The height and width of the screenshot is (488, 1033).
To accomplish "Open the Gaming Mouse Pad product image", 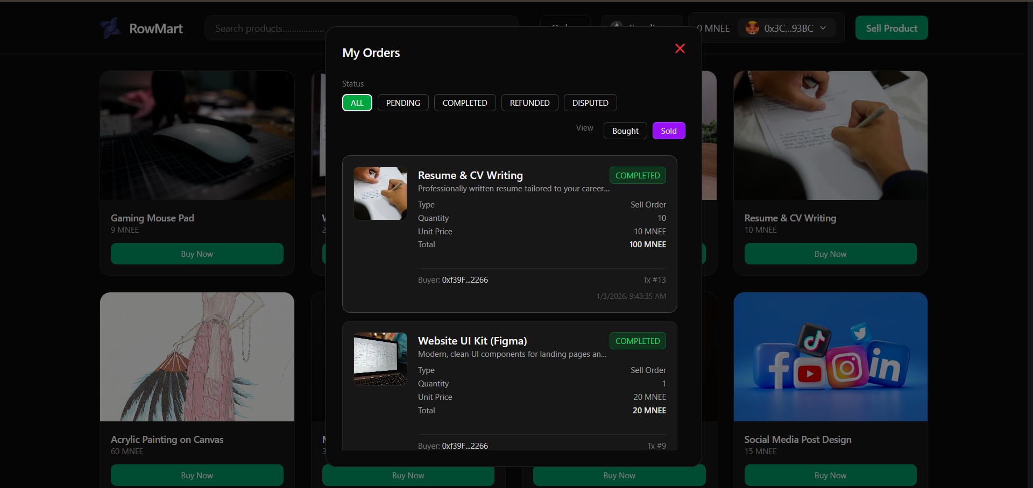I will 197,135.
